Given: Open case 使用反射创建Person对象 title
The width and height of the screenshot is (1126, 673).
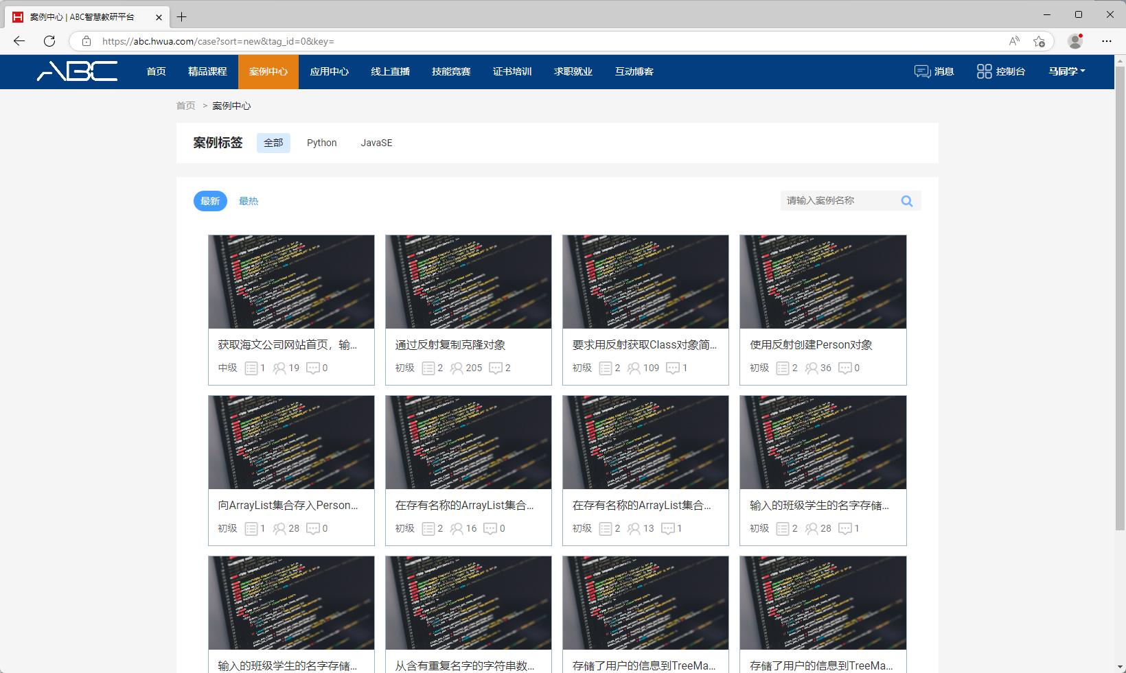Looking at the screenshot, I should tap(812, 344).
